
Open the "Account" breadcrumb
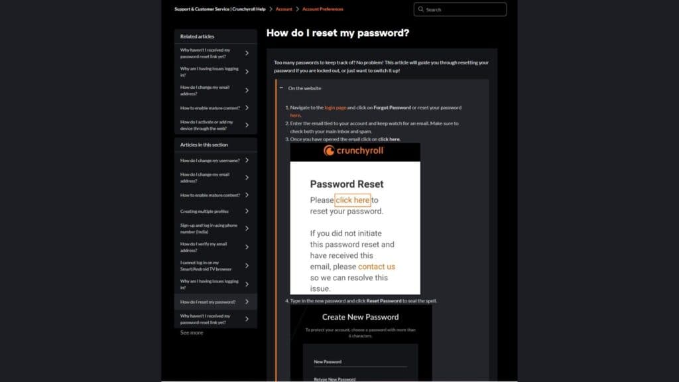point(284,9)
